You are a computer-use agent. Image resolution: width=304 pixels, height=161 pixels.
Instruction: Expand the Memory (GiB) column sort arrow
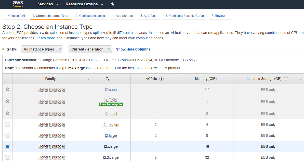pos(231,79)
